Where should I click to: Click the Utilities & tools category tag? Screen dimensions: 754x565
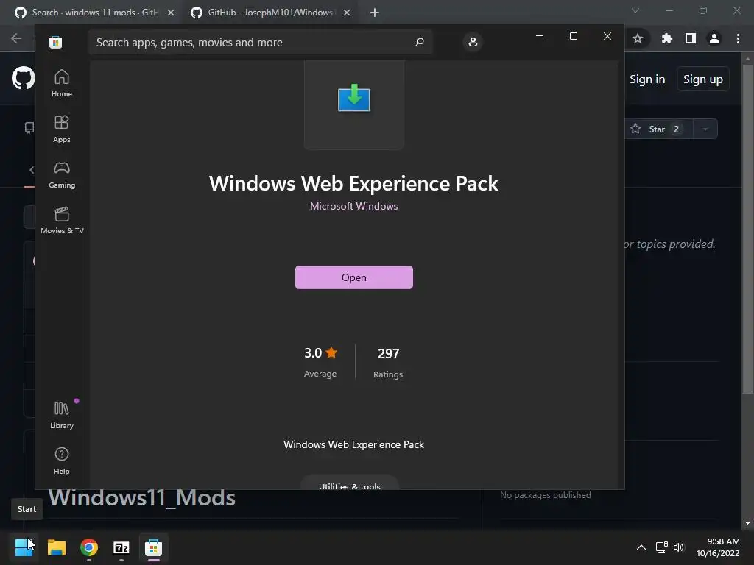350,484
